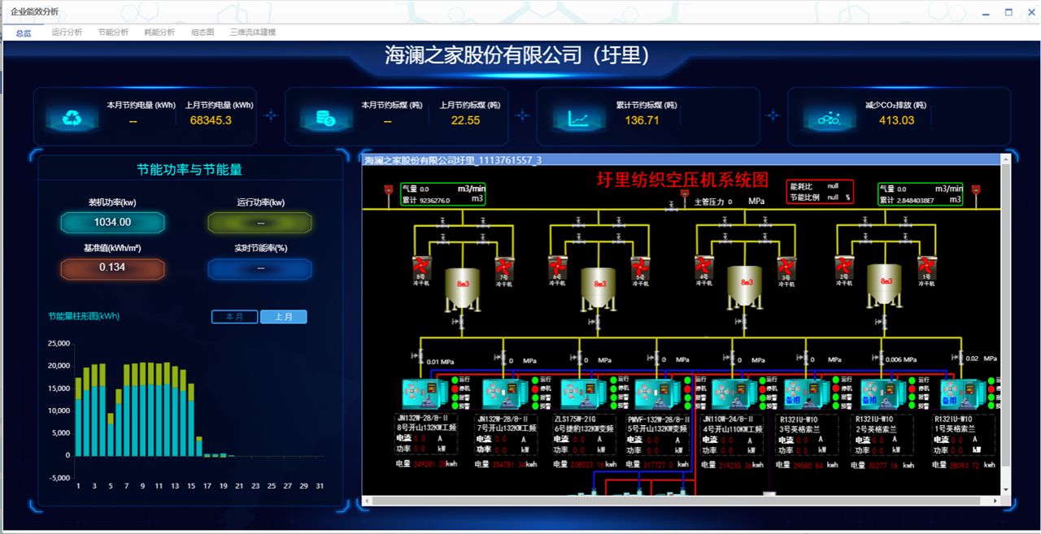This screenshot has height=534, width=1041.
Task: Select the 2号英格索兰 standby compressor unit
Action: coord(884,393)
